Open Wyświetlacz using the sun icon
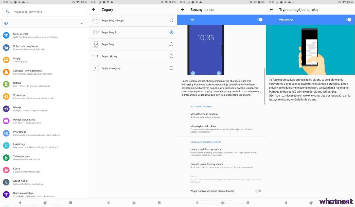The image size is (355, 207). pos(6,96)
